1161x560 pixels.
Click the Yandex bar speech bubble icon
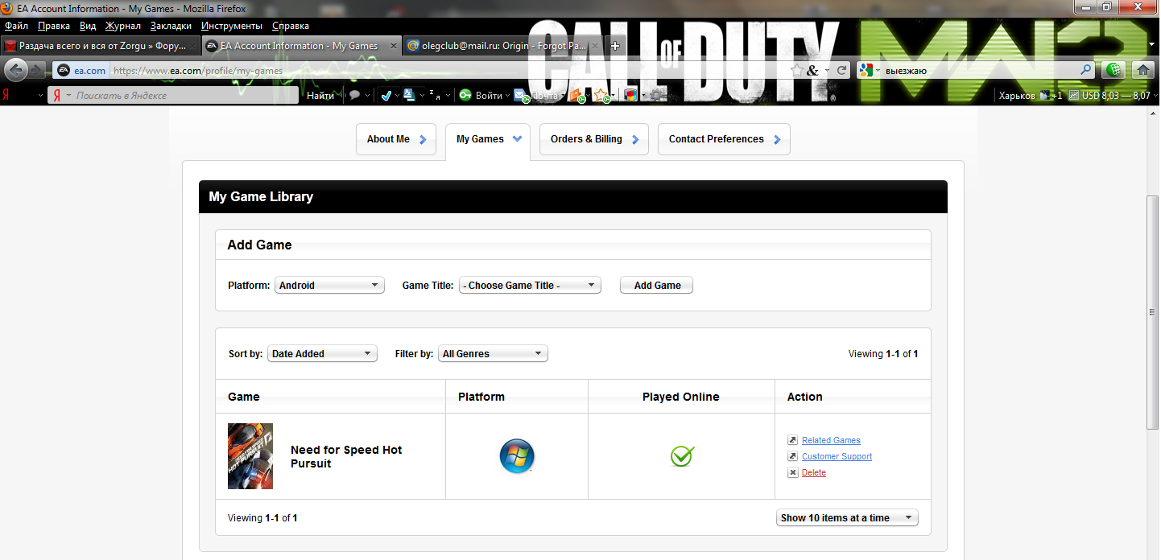[x=354, y=95]
